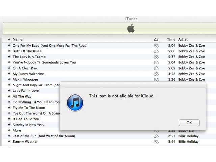Select the song The Lady Is A Tramp
The height and width of the screenshot is (162, 216).
pos(29,57)
